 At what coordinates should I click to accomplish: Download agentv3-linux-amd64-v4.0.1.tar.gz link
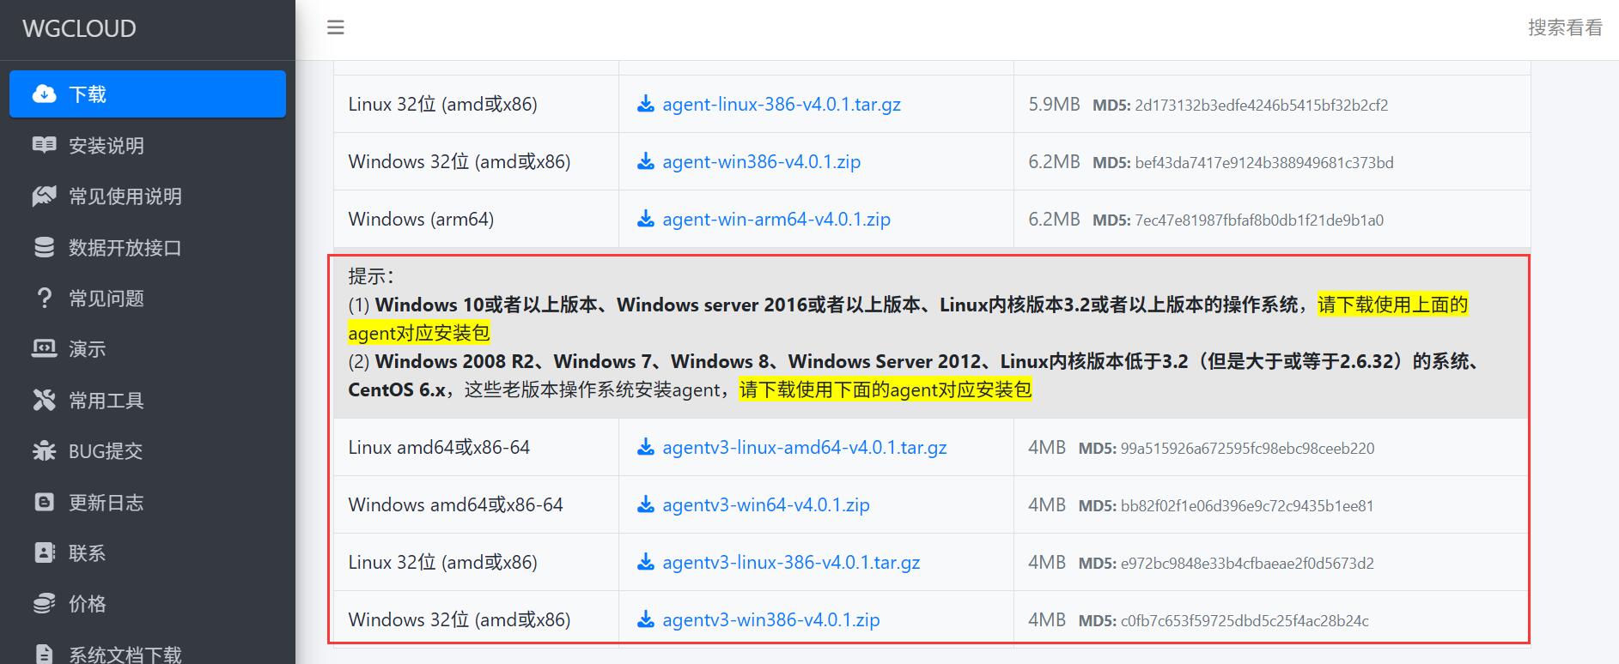[x=805, y=448]
